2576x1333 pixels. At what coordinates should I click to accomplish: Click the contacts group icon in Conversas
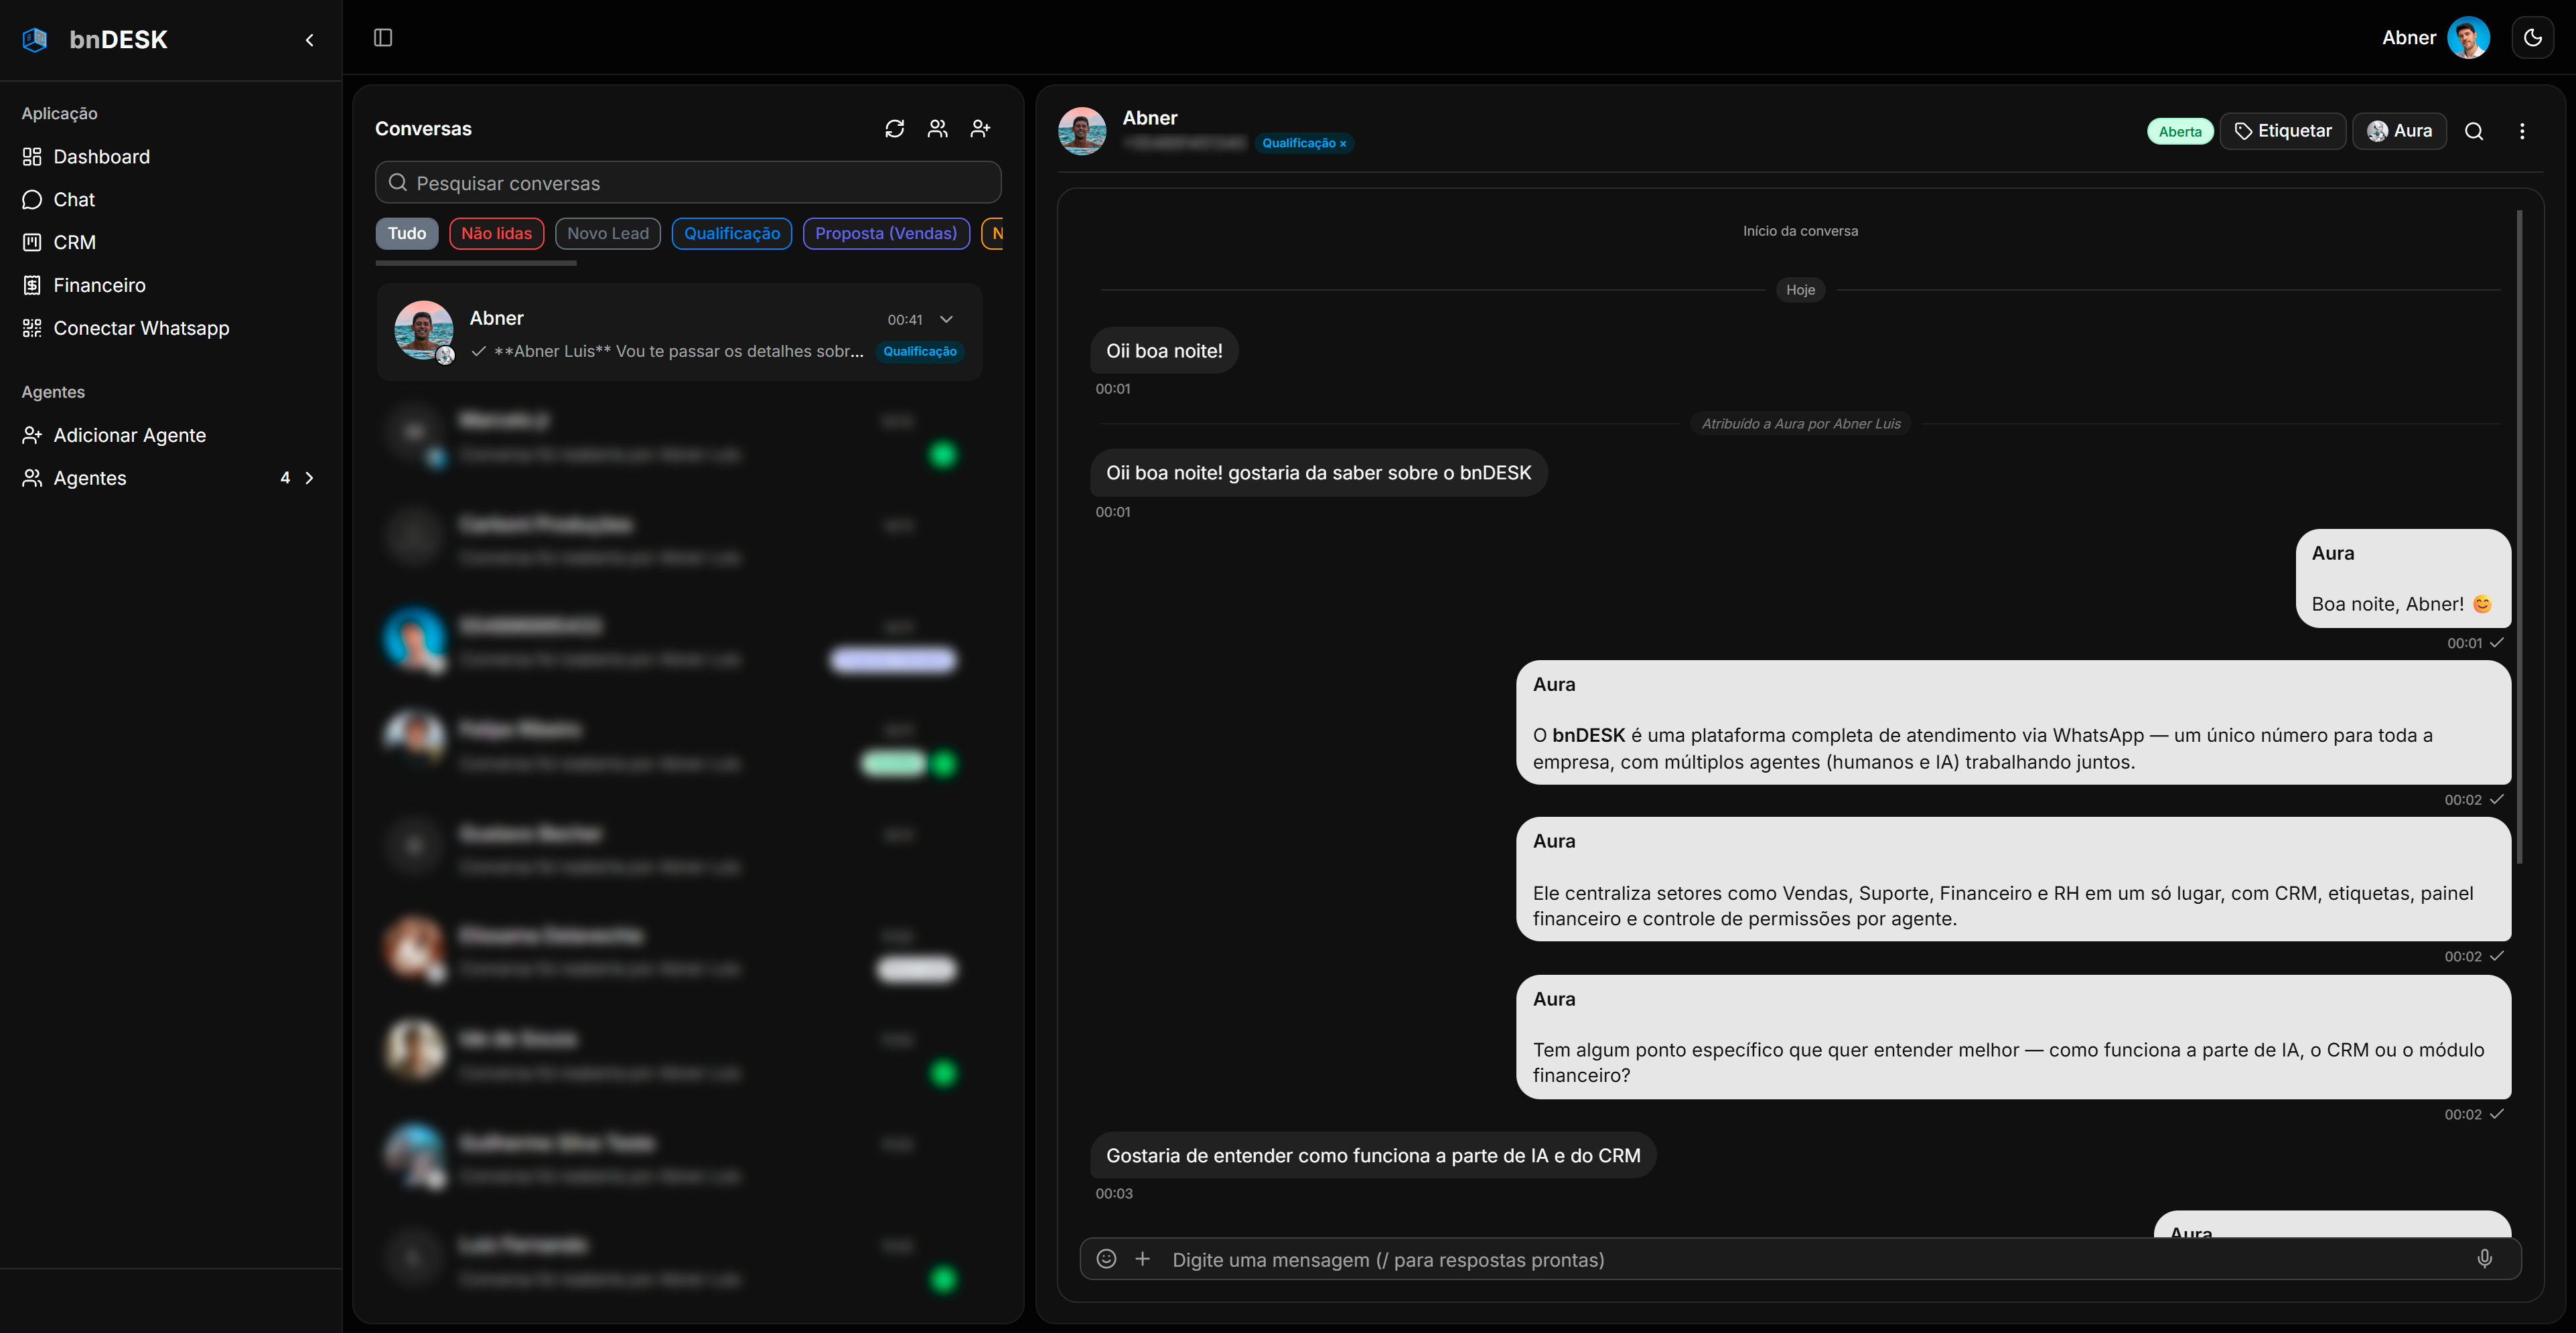point(937,129)
